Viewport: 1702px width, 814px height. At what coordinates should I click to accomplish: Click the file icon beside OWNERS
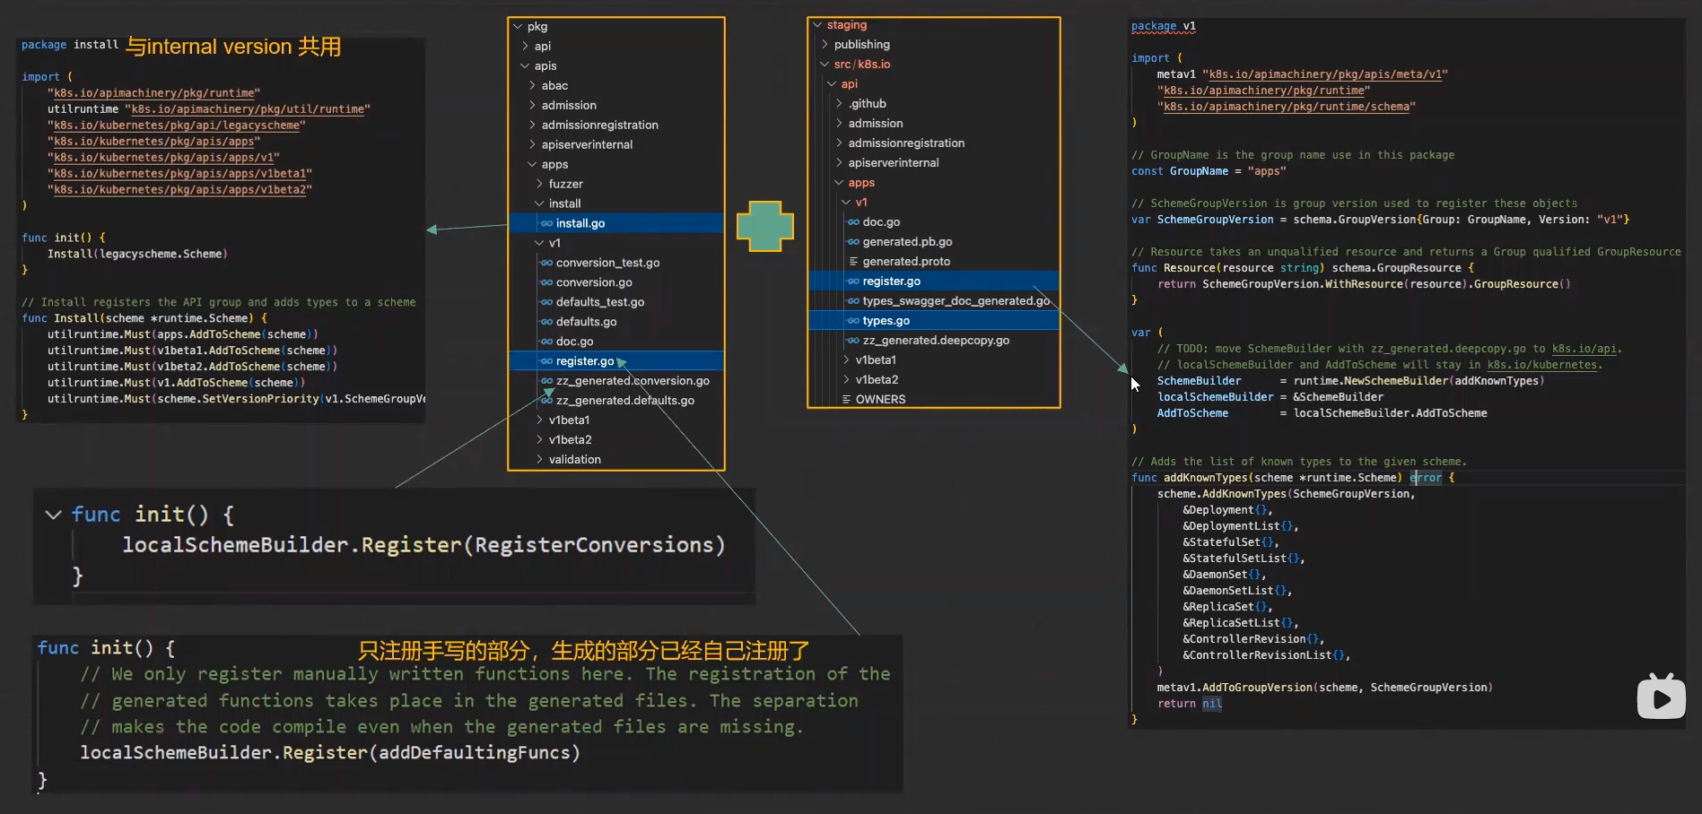coord(846,400)
